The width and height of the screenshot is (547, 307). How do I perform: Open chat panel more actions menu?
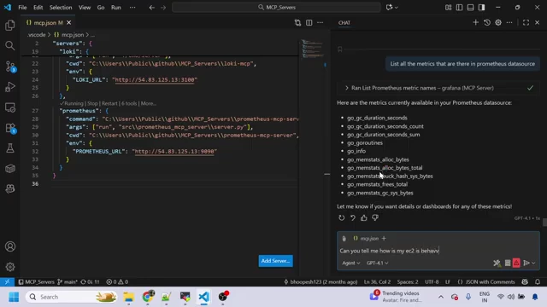[x=509, y=23]
